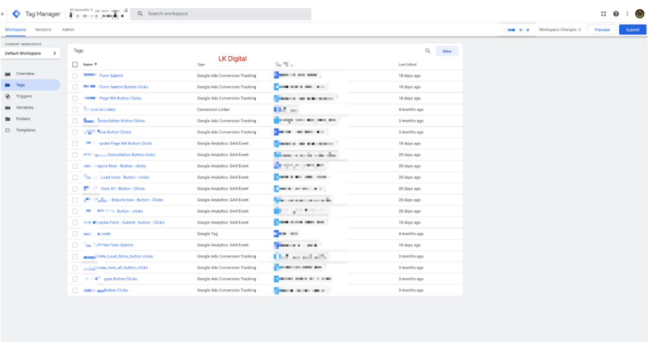Click the New button in the Tags panel
Screen dimensions: 648x342
[x=447, y=51]
